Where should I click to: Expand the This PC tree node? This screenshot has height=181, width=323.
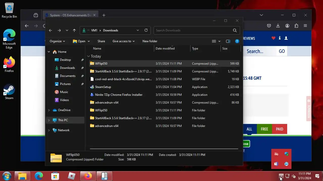click(x=49, y=120)
